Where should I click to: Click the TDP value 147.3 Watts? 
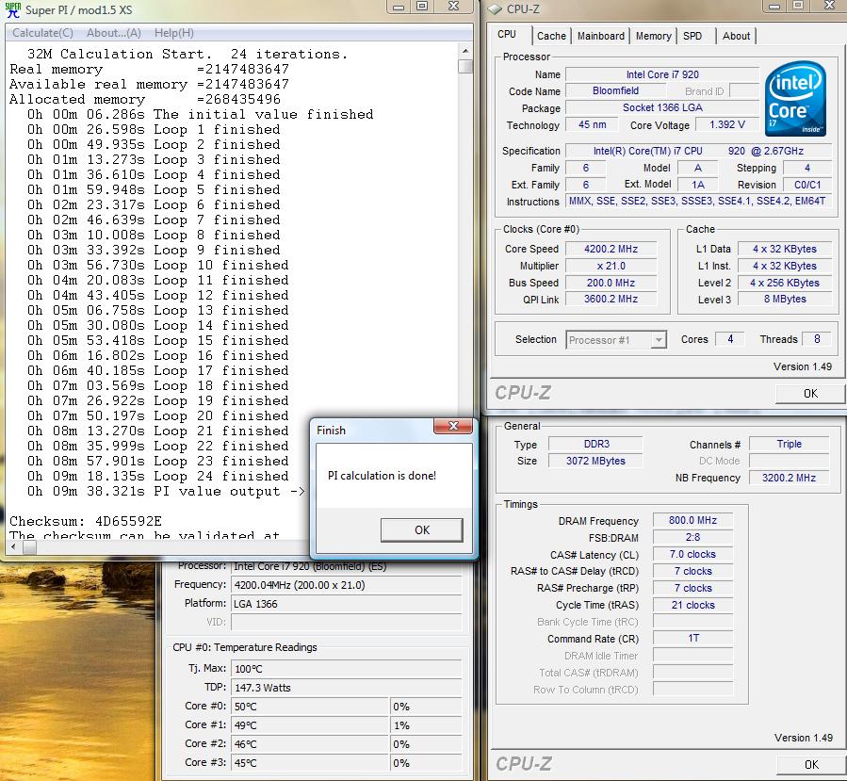(x=347, y=688)
